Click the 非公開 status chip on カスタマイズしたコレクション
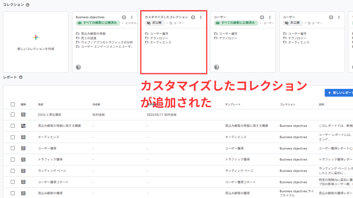This screenshot has height=198, width=353. (155, 23)
